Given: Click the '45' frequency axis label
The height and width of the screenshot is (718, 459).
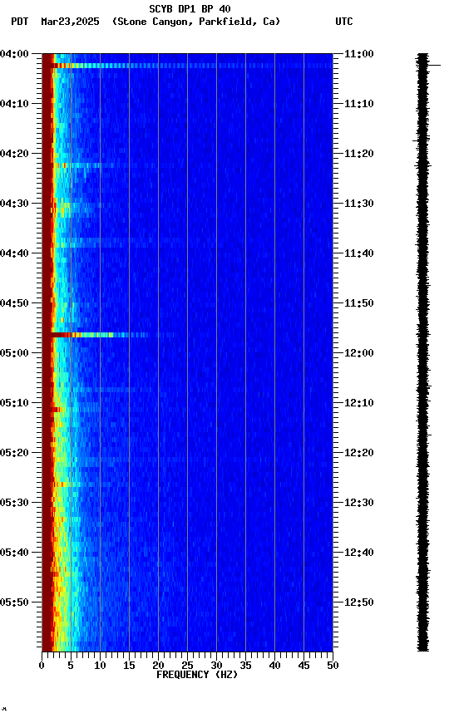Looking at the screenshot, I should point(304,666).
